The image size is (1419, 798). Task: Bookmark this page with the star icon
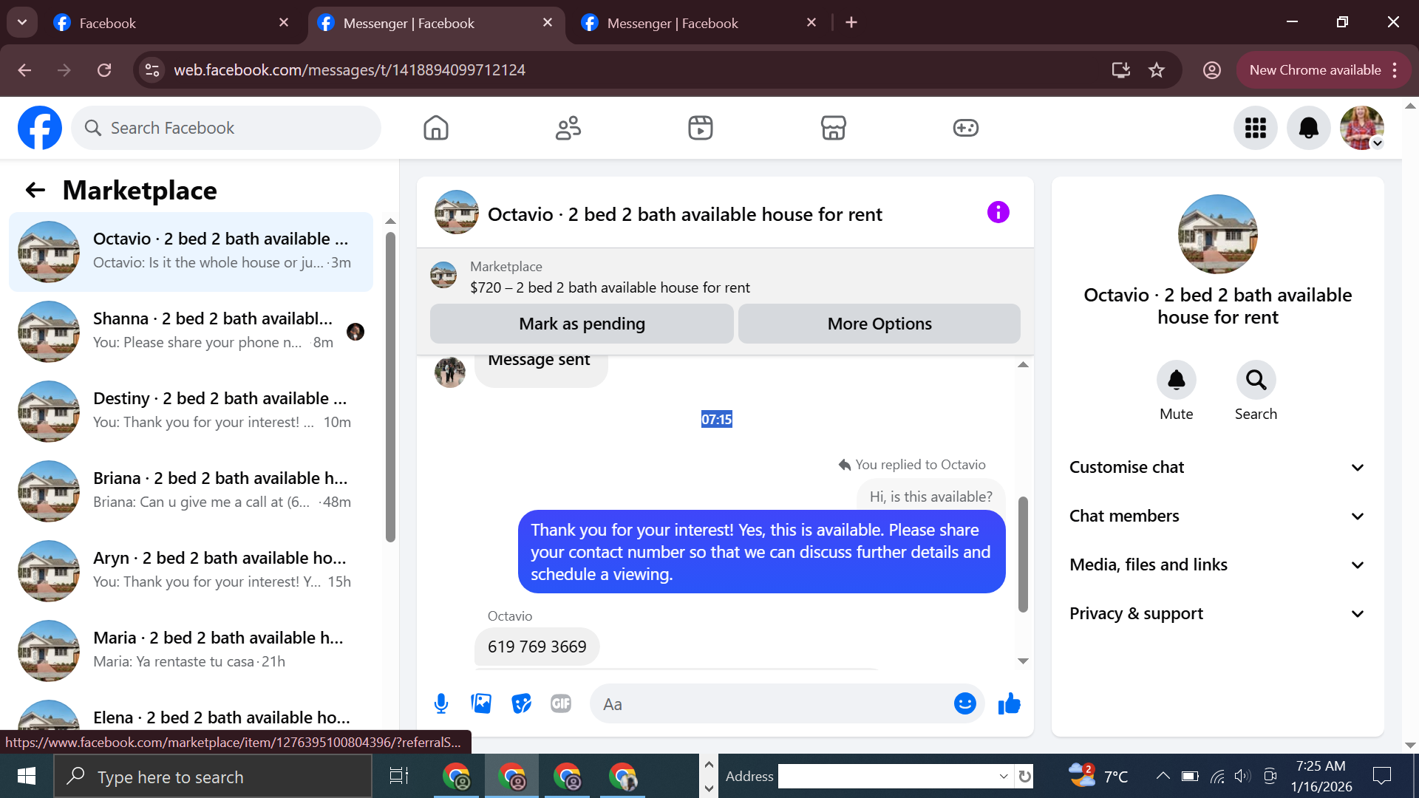click(1157, 70)
